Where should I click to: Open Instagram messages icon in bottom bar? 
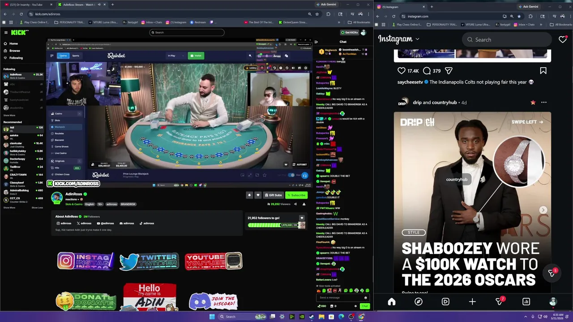point(500,301)
